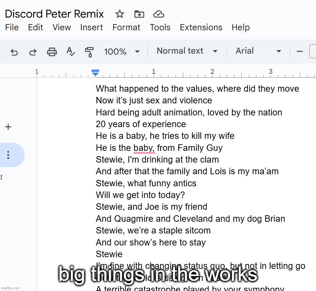This screenshot has height=291, width=316.
Task: Open the Normal text style dropdown
Action: (x=187, y=51)
